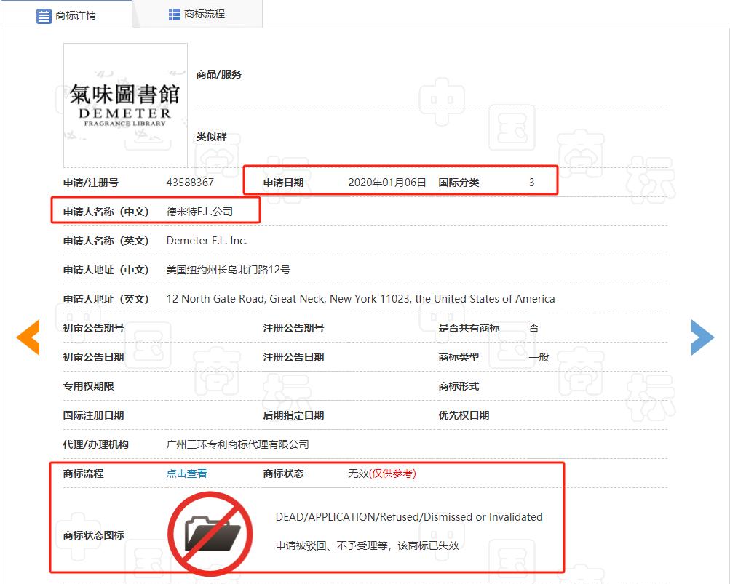730x584 pixels.
Task: Select the application date 2020年01月06日
Action: (386, 183)
